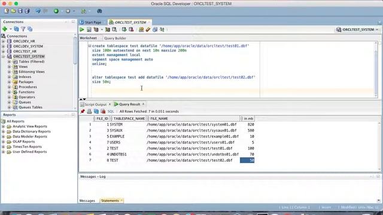Click the Autotrace icon
Viewport: 383px width, 215px height.
click(x=108, y=30)
